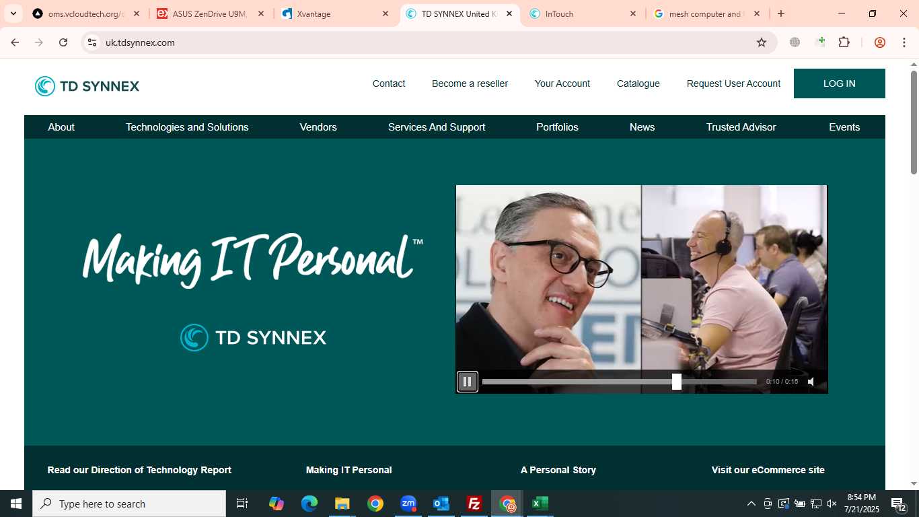The image size is (919, 517).
Task: Reload the page with the refresh icon
Action: point(63,42)
